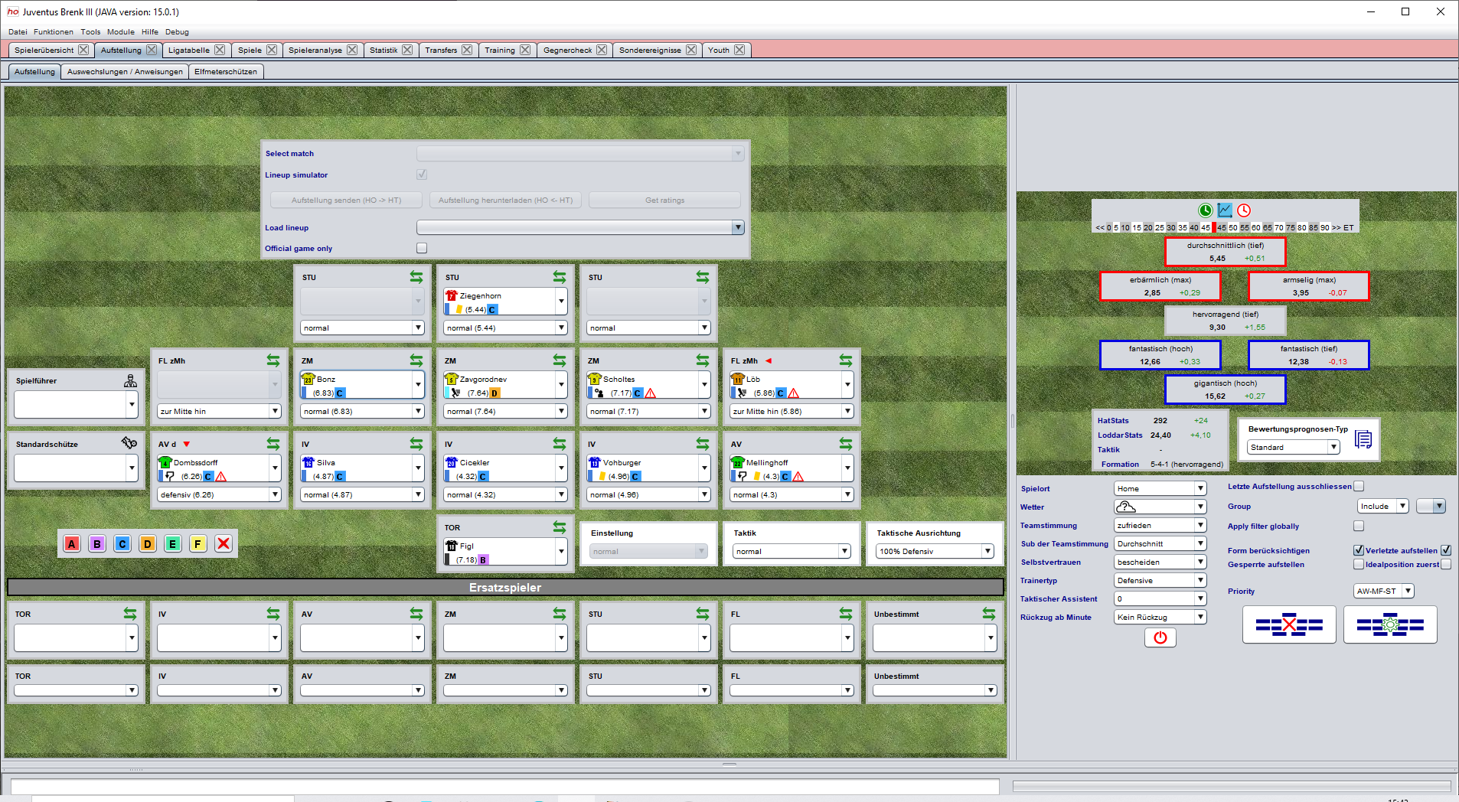
Task: Click the warning triangle next to Mellinghoff
Action: pos(798,477)
